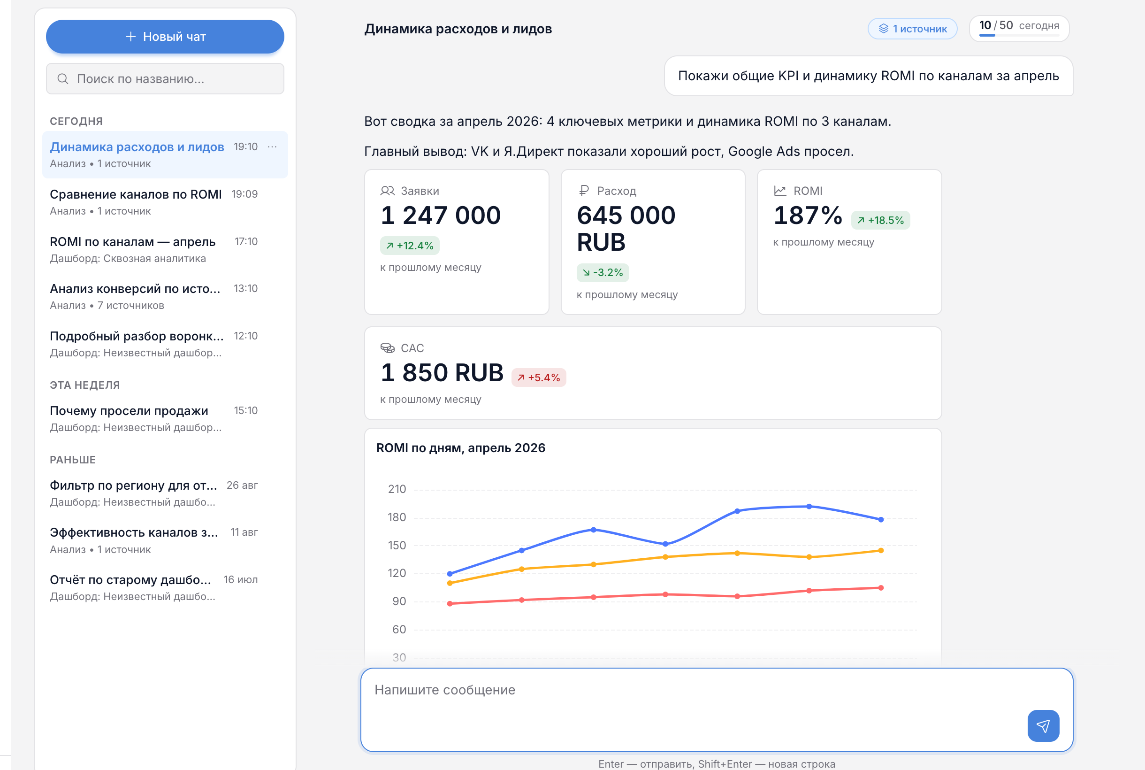Open chat Эффективность каналов from 11 авг
The width and height of the screenshot is (1145, 770).
pyautogui.click(x=165, y=540)
